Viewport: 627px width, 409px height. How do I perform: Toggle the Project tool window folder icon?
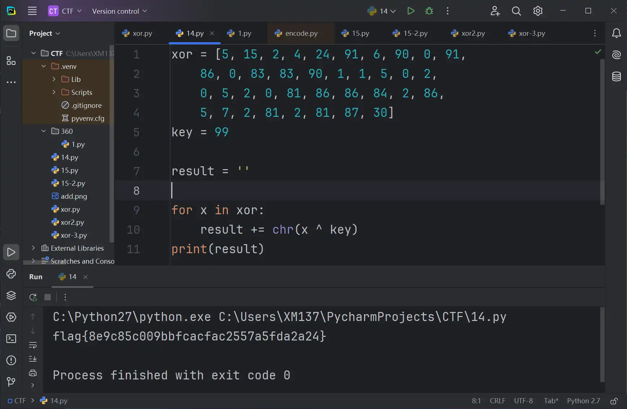[11, 34]
